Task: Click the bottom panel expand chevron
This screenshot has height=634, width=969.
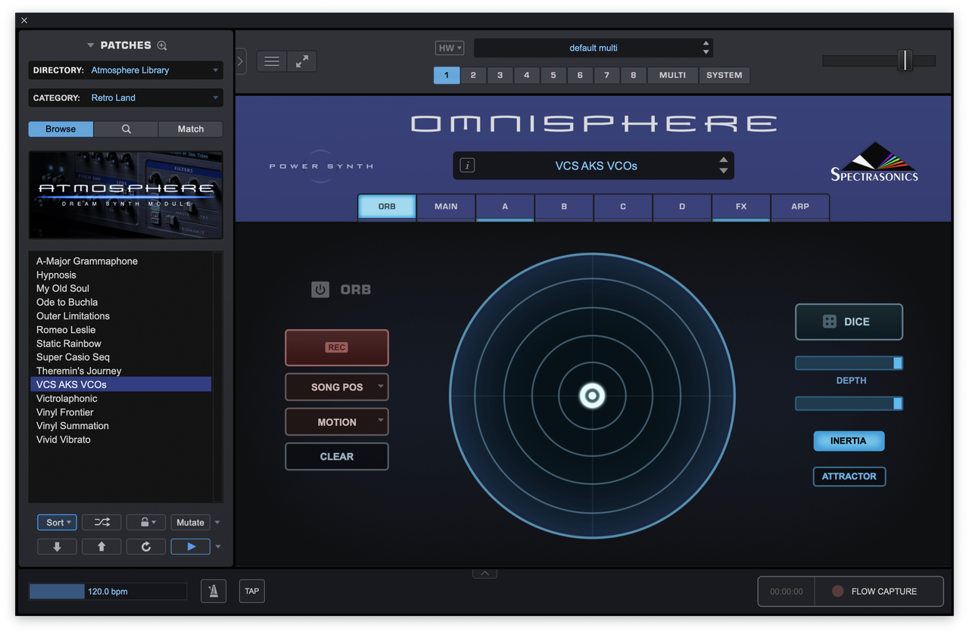Action: 484,573
